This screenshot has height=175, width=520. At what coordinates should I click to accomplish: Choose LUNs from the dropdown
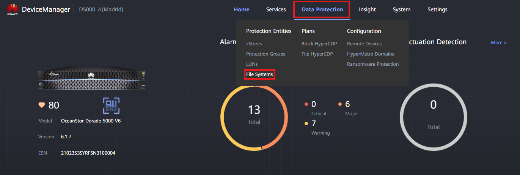point(252,64)
